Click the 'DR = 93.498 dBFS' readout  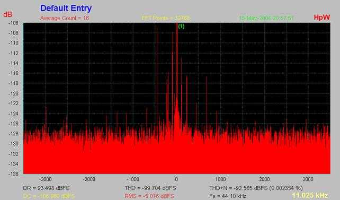(x=47, y=188)
